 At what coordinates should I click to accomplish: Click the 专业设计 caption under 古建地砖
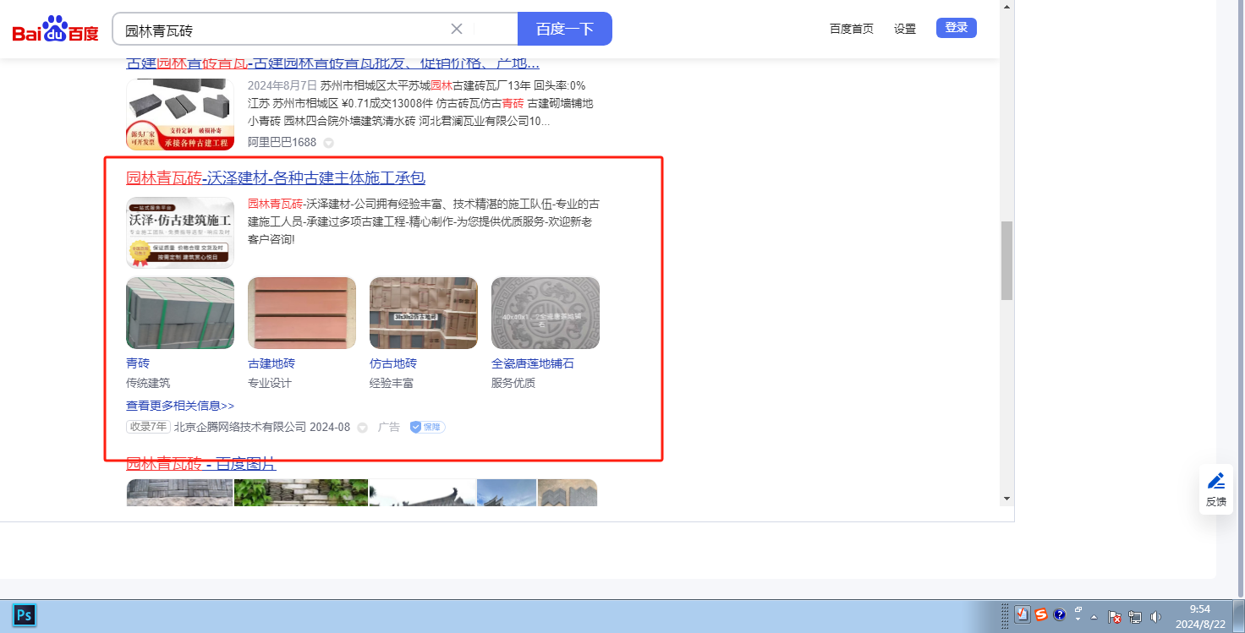coord(270,383)
